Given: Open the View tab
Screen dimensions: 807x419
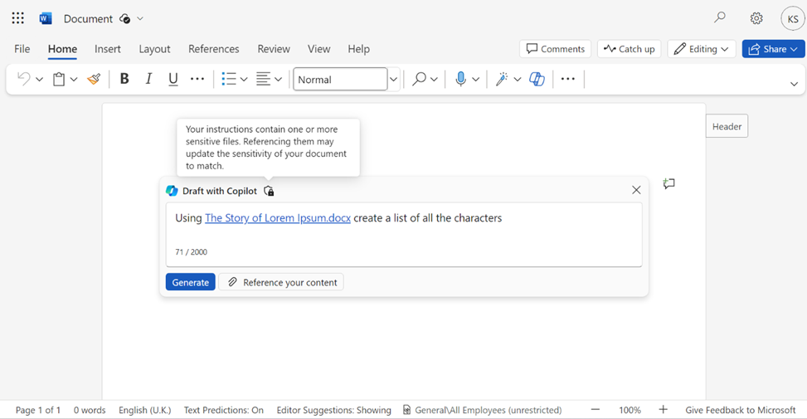Looking at the screenshot, I should [319, 49].
